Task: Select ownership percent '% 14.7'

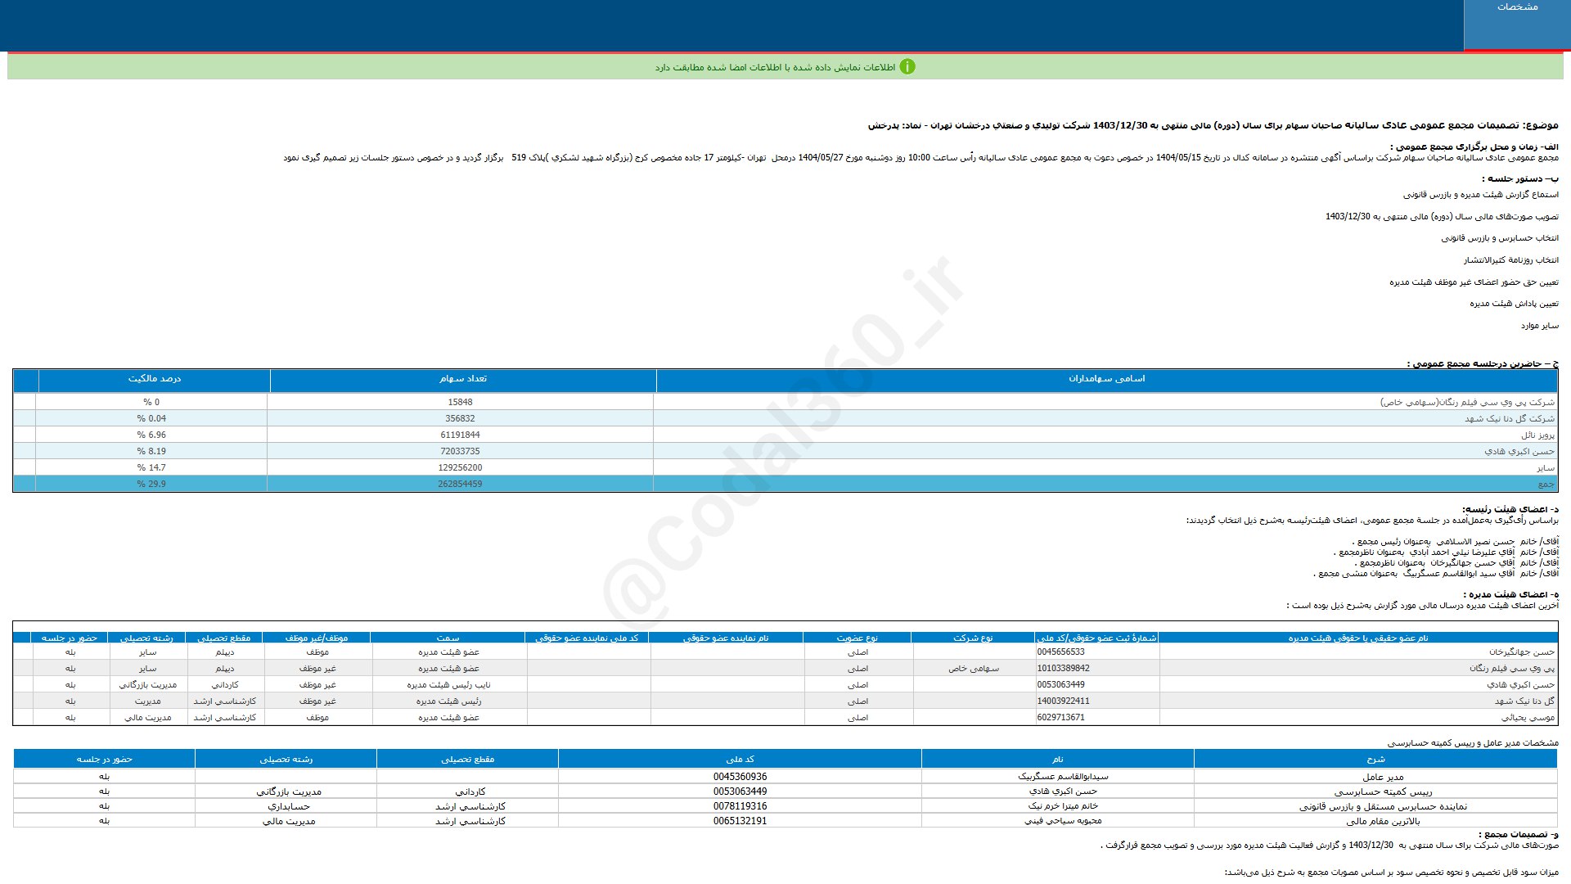Action: click(x=151, y=467)
